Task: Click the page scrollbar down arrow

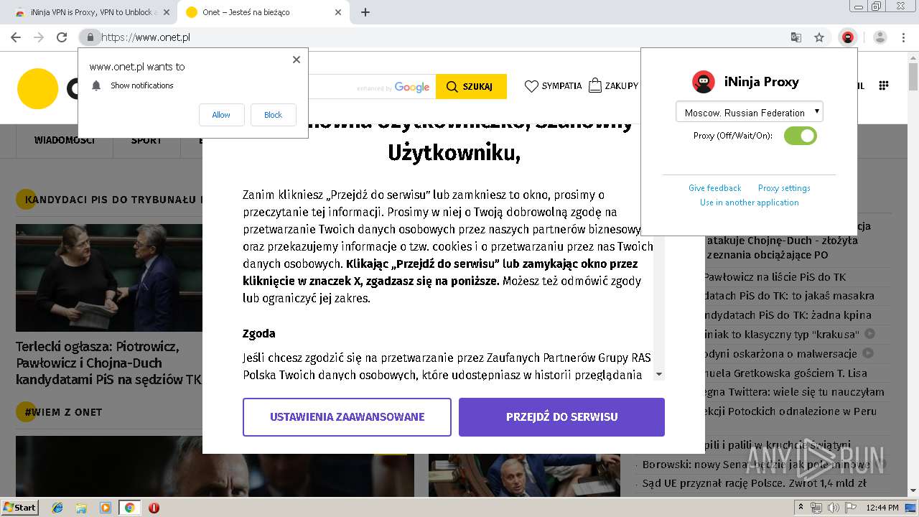Action: click(x=913, y=491)
